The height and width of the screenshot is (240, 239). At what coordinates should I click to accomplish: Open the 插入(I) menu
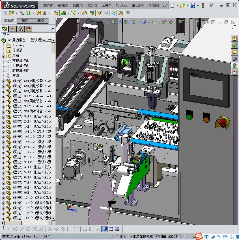[92, 5]
